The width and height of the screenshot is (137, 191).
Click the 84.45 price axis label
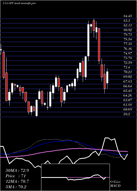click(128, 16)
